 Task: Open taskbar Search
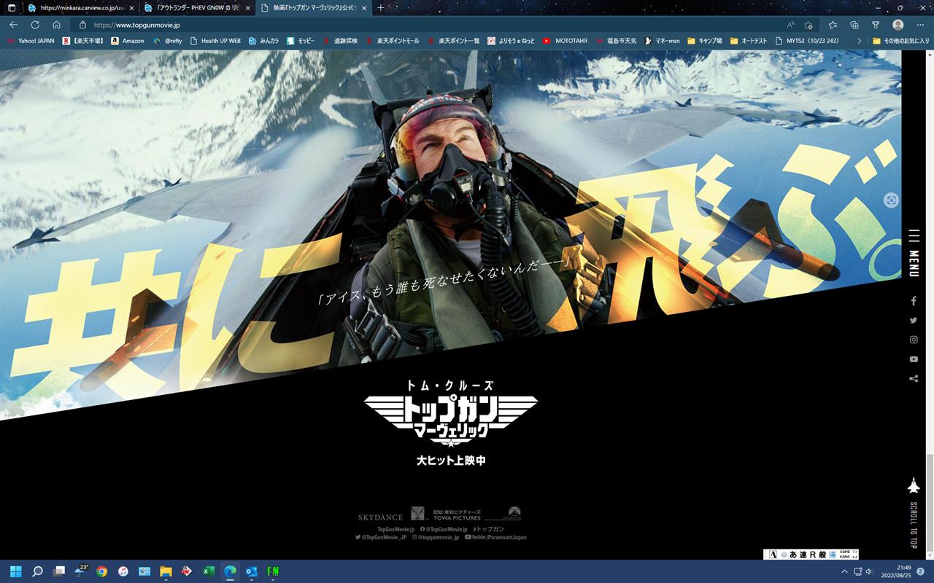38,571
